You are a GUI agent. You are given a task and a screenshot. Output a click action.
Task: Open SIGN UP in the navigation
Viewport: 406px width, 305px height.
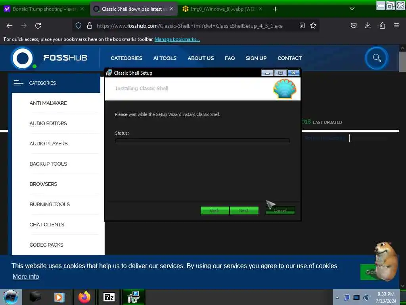[256, 58]
